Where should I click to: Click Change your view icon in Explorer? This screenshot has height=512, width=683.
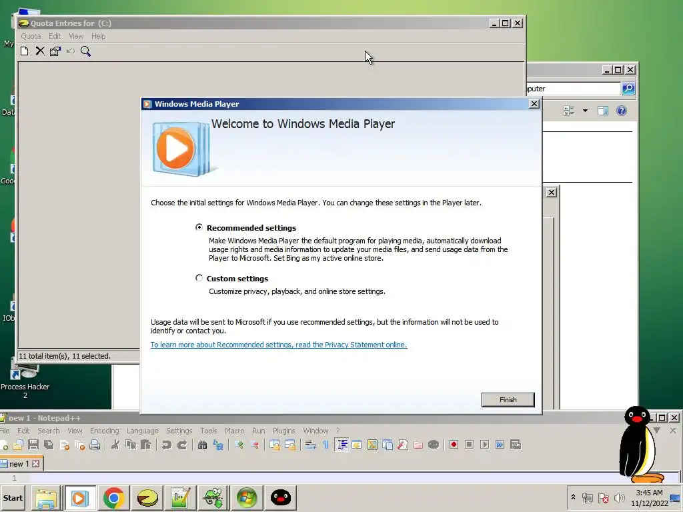click(x=569, y=111)
